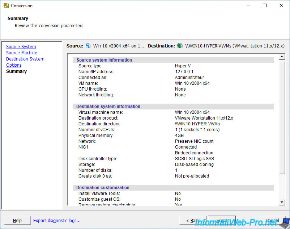Click NIC1 Connected value
The height and width of the screenshot is (229, 290).
coord(186,147)
